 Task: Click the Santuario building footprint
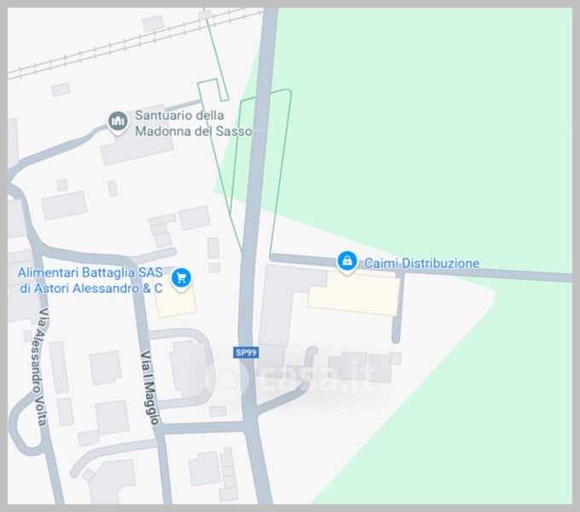click(x=137, y=148)
